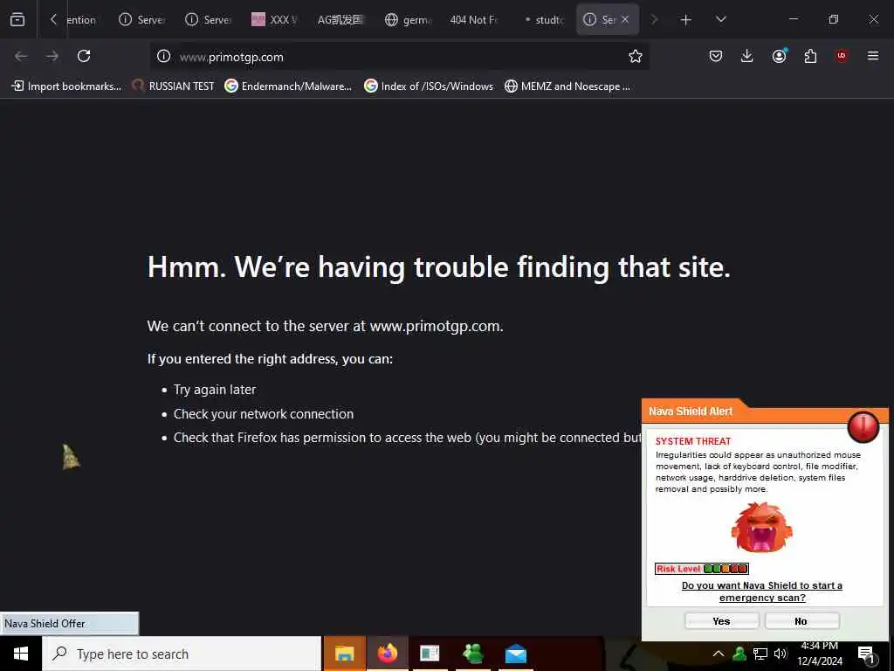
Task: Click the small desktop character sprite
Action: (x=70, y=457)
